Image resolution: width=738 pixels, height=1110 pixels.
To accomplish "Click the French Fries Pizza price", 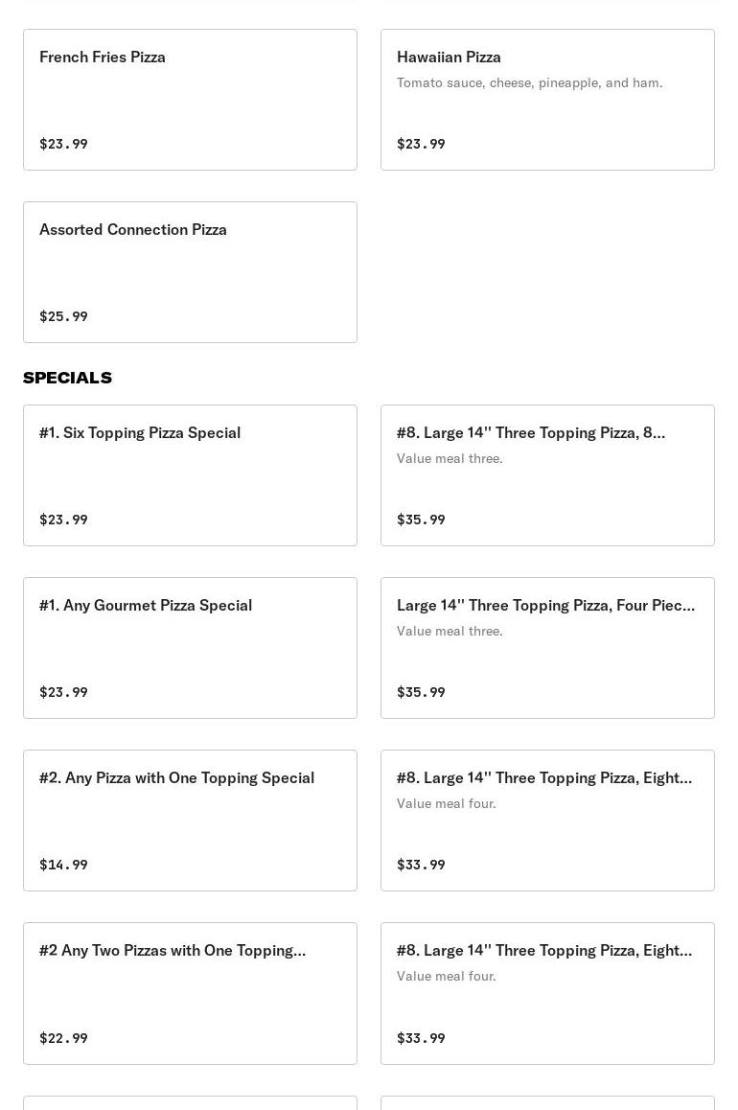I will coord(63,144).
